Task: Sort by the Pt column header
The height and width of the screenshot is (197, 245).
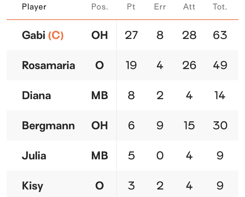Action: 131,7
